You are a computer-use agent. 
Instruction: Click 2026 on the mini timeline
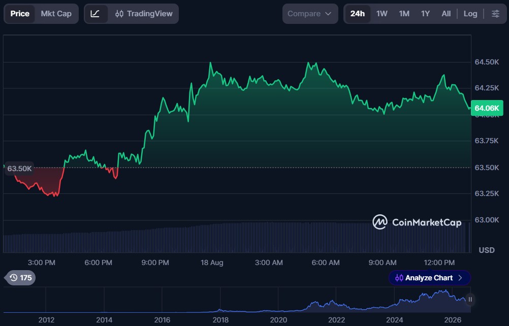453,320
